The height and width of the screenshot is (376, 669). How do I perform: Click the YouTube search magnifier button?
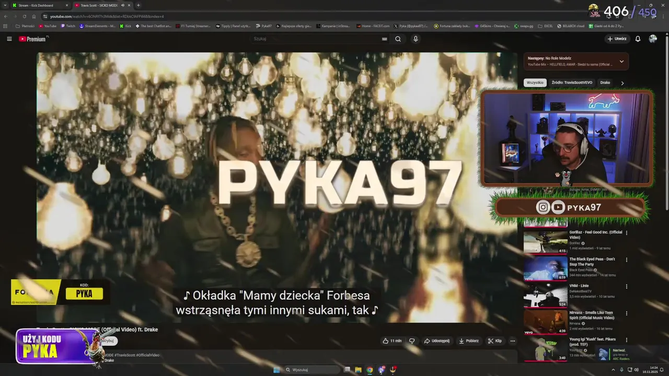click(398, 39)
